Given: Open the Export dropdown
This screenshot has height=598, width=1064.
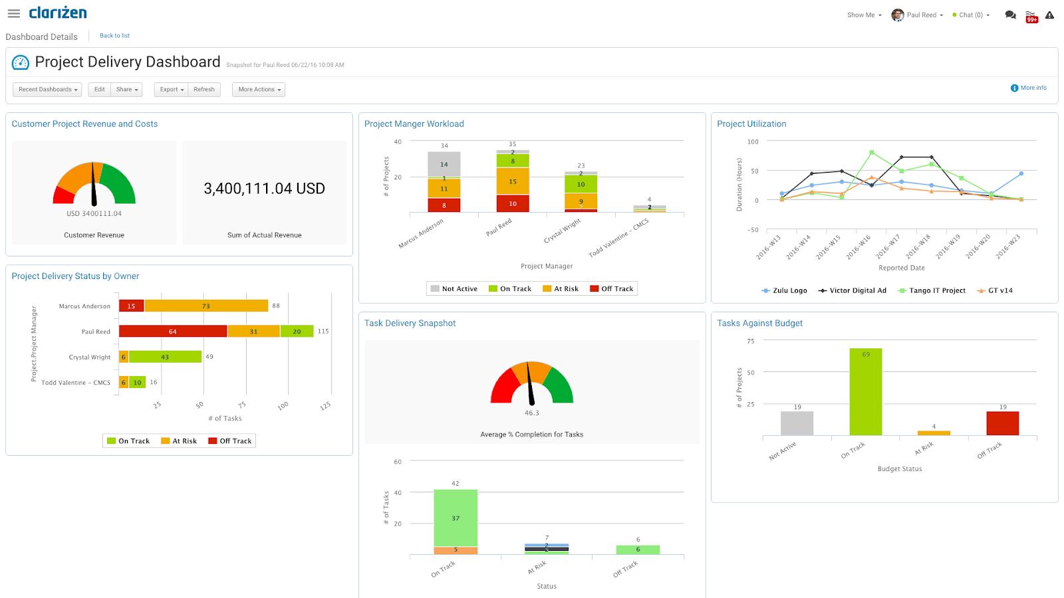Looking at the screenshot, I should [x=172, y=90].
